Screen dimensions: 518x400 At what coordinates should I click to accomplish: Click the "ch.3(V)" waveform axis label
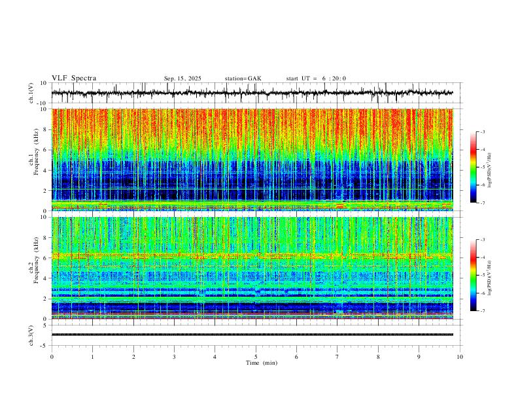[31, 335]
